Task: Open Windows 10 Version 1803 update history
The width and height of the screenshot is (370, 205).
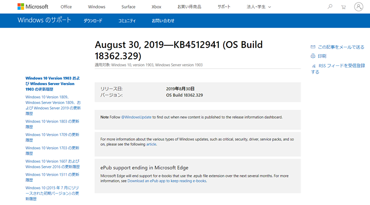Action: click(x=52, y=124)
